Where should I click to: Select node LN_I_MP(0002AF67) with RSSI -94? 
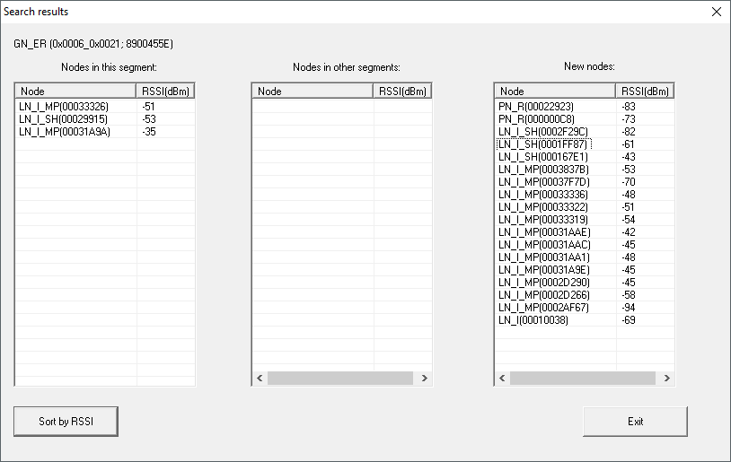point(543,307)
